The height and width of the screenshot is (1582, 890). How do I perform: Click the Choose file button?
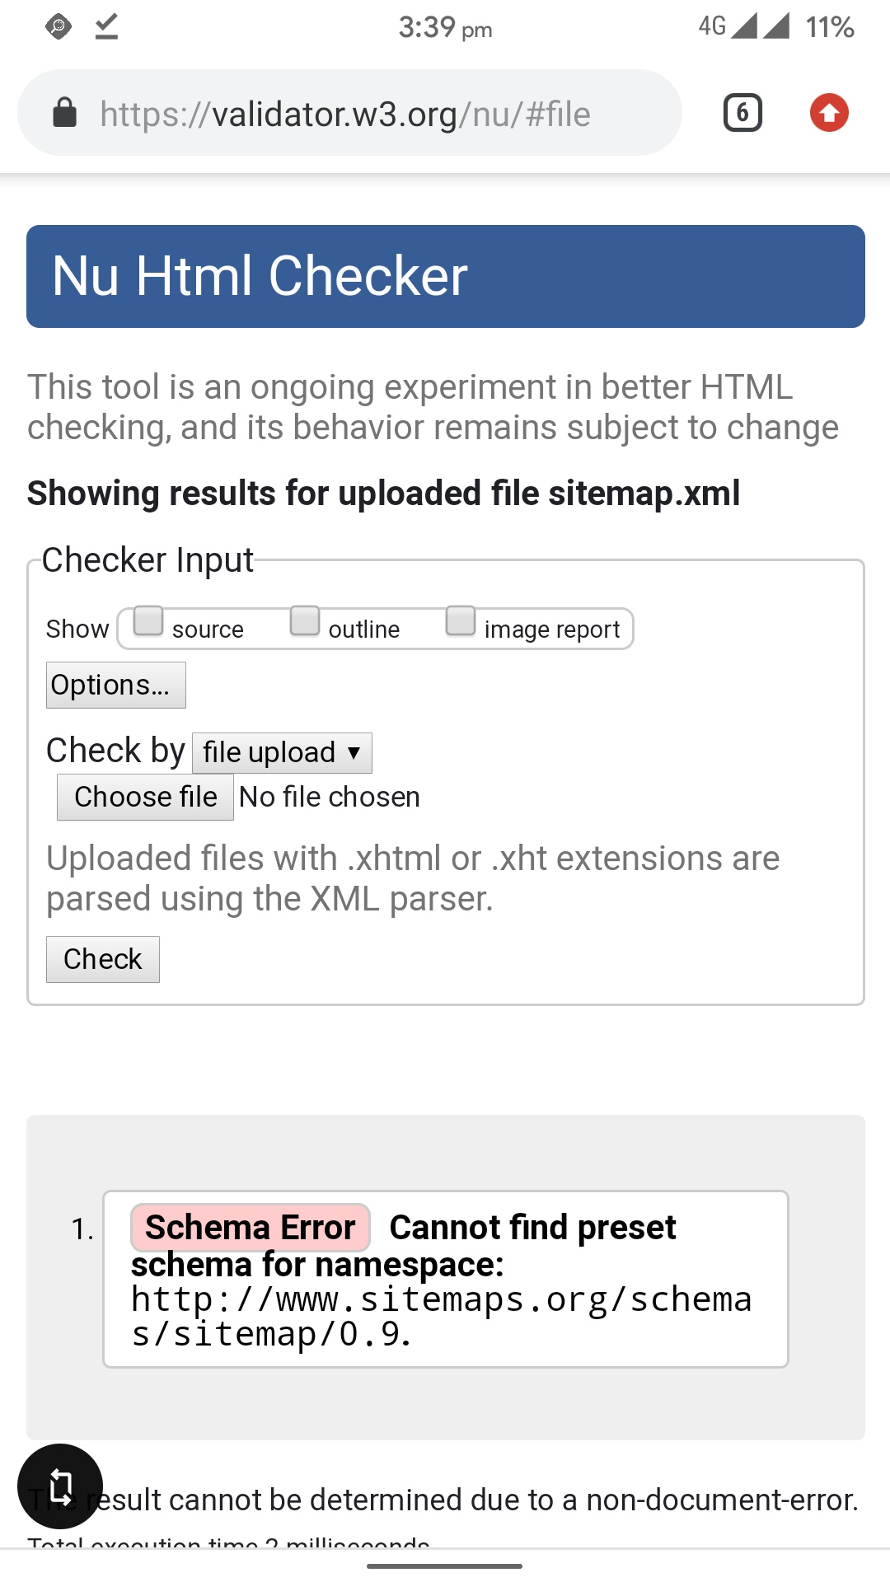point(145,797)
